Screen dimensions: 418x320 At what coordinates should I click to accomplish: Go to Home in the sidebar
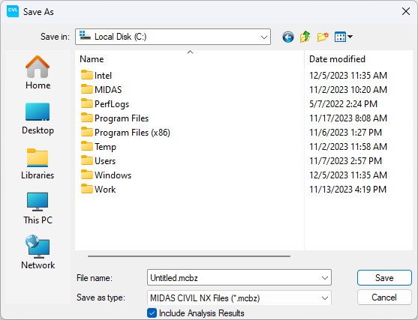click(38, 73)
